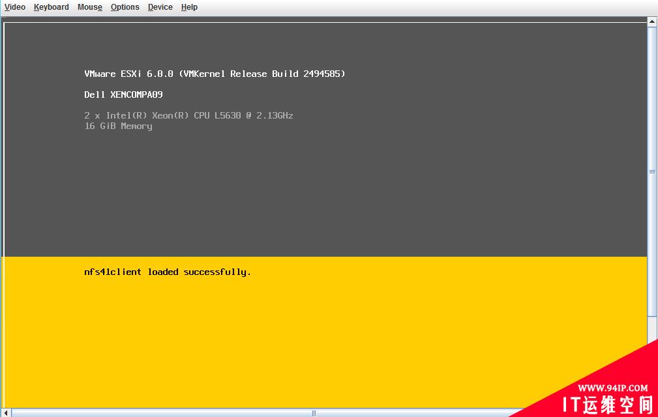Click the nfs41client loaded successfully message
This screenshot has width=658, height=417.
168,272
